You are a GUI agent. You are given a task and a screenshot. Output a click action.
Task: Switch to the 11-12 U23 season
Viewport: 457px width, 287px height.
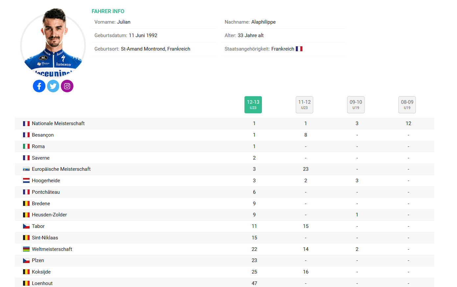[x=304, y=105]
